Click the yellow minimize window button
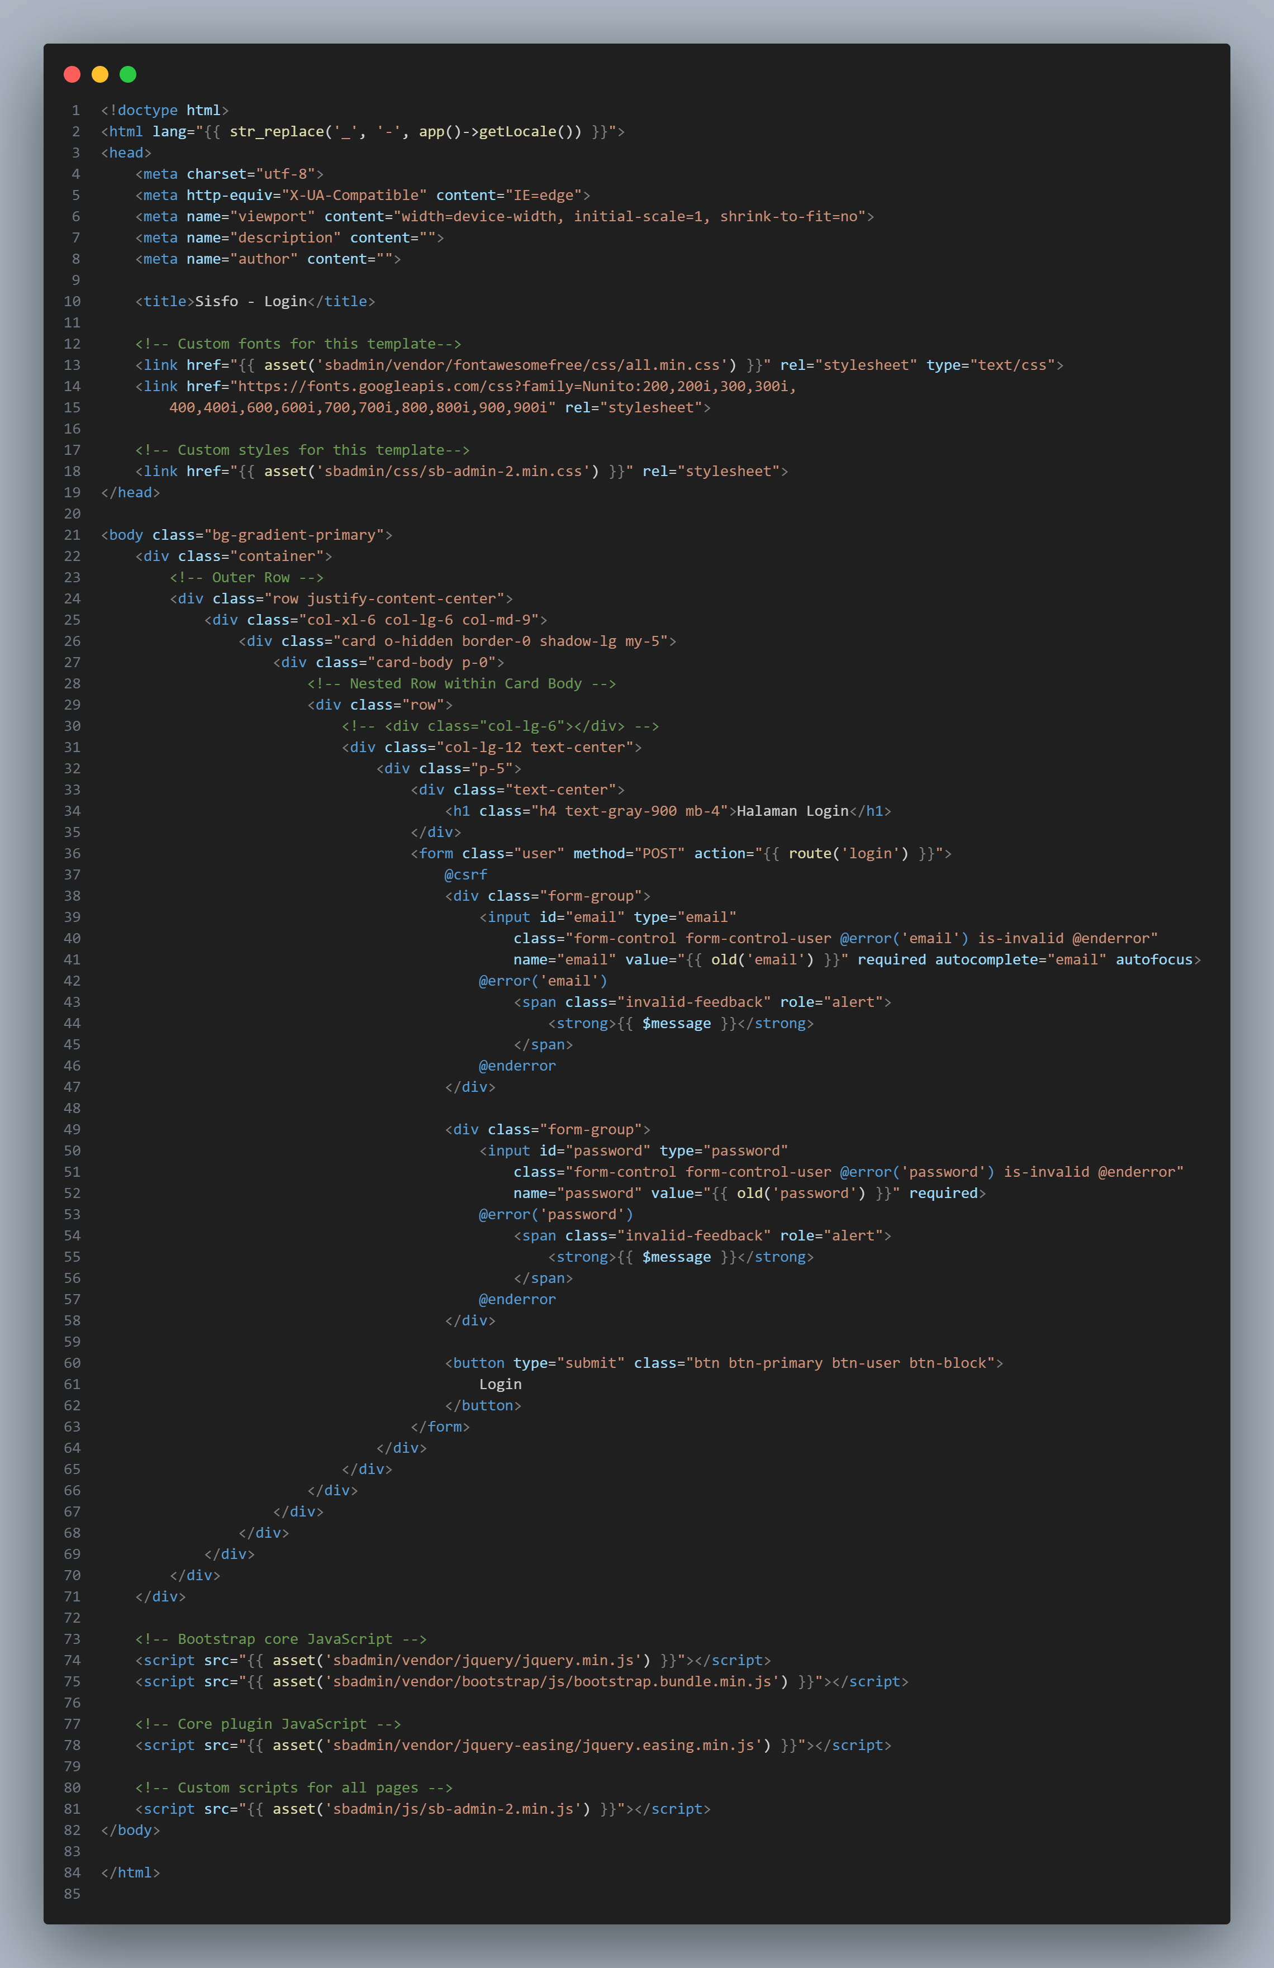The height and width of the screenshot is (1968, 1274). click(99, 74)
